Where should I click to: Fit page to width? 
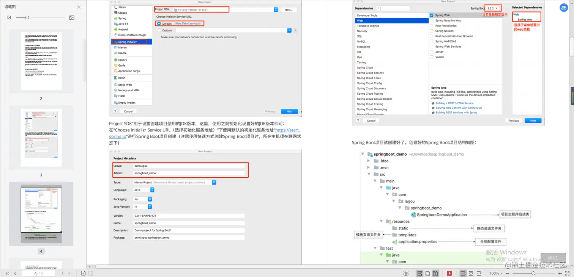(479, 273)
